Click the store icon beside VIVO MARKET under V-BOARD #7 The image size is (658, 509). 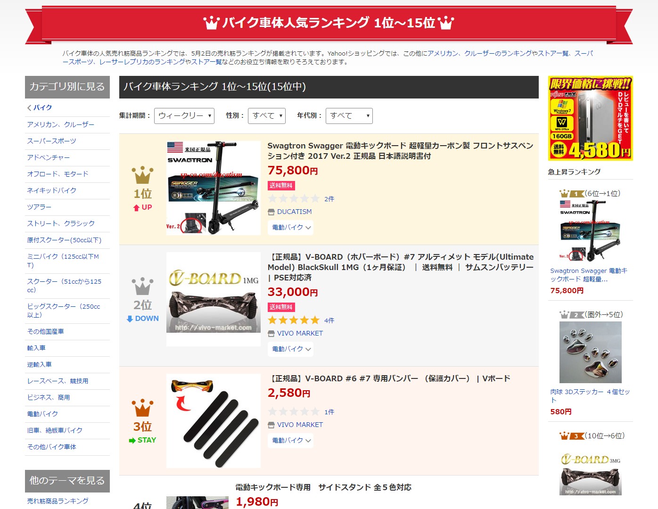(x=271, y=334)
